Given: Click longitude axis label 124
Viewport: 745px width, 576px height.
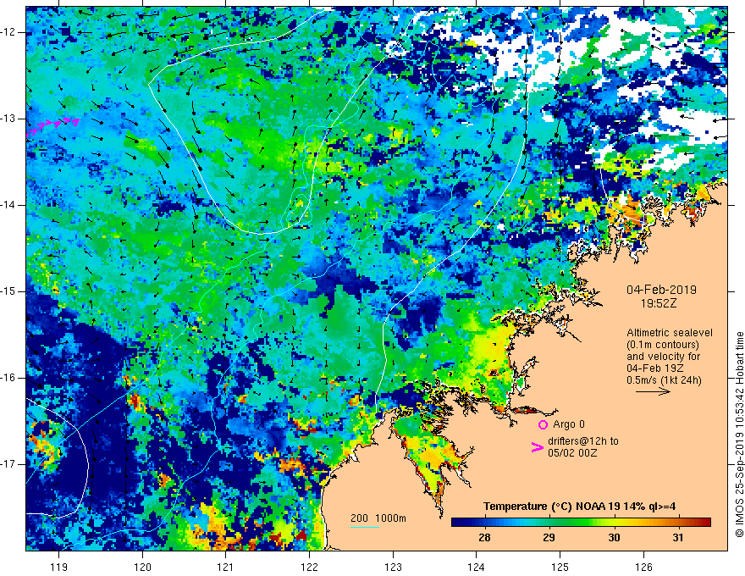Looking at the screenshot, I should 476,567.
